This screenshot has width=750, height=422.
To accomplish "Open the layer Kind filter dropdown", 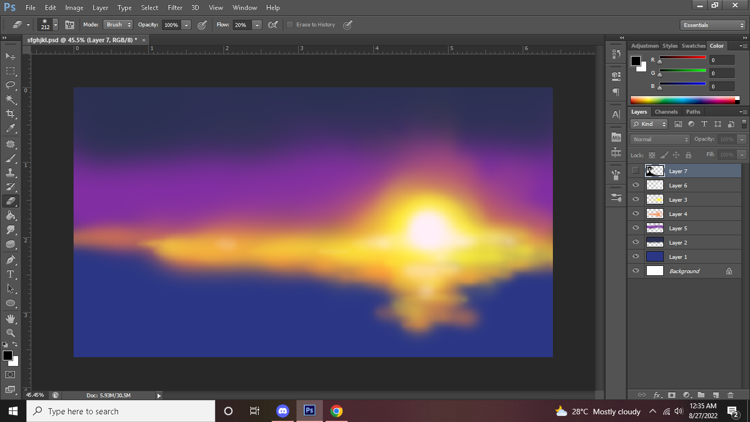I will coord(649,124).
